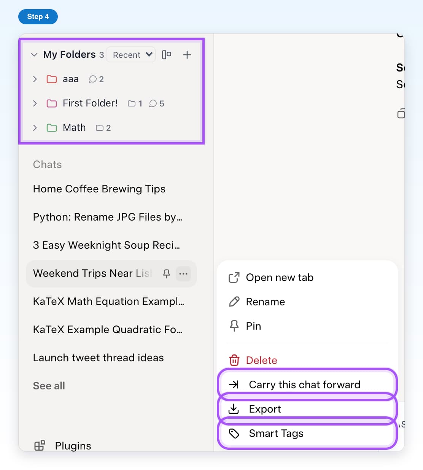Select the aaa folder name
The image size is (423, 470).
tap(71, 79)
